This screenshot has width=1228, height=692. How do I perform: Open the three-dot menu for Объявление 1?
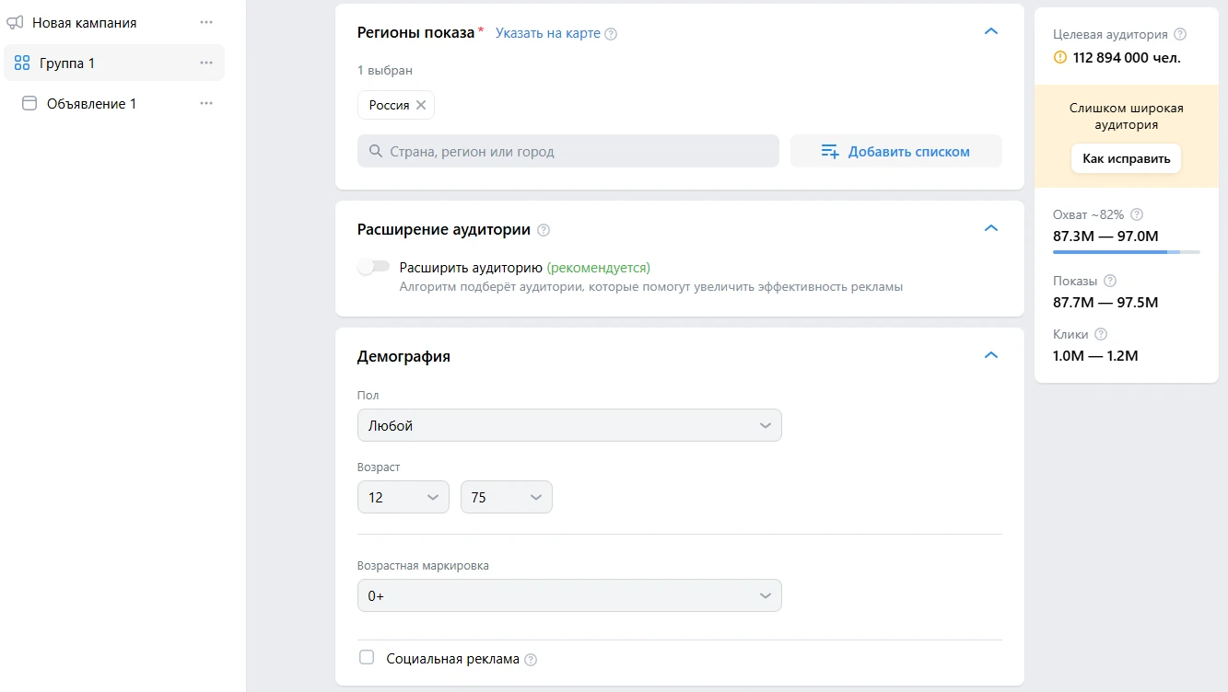coord(206,104)
